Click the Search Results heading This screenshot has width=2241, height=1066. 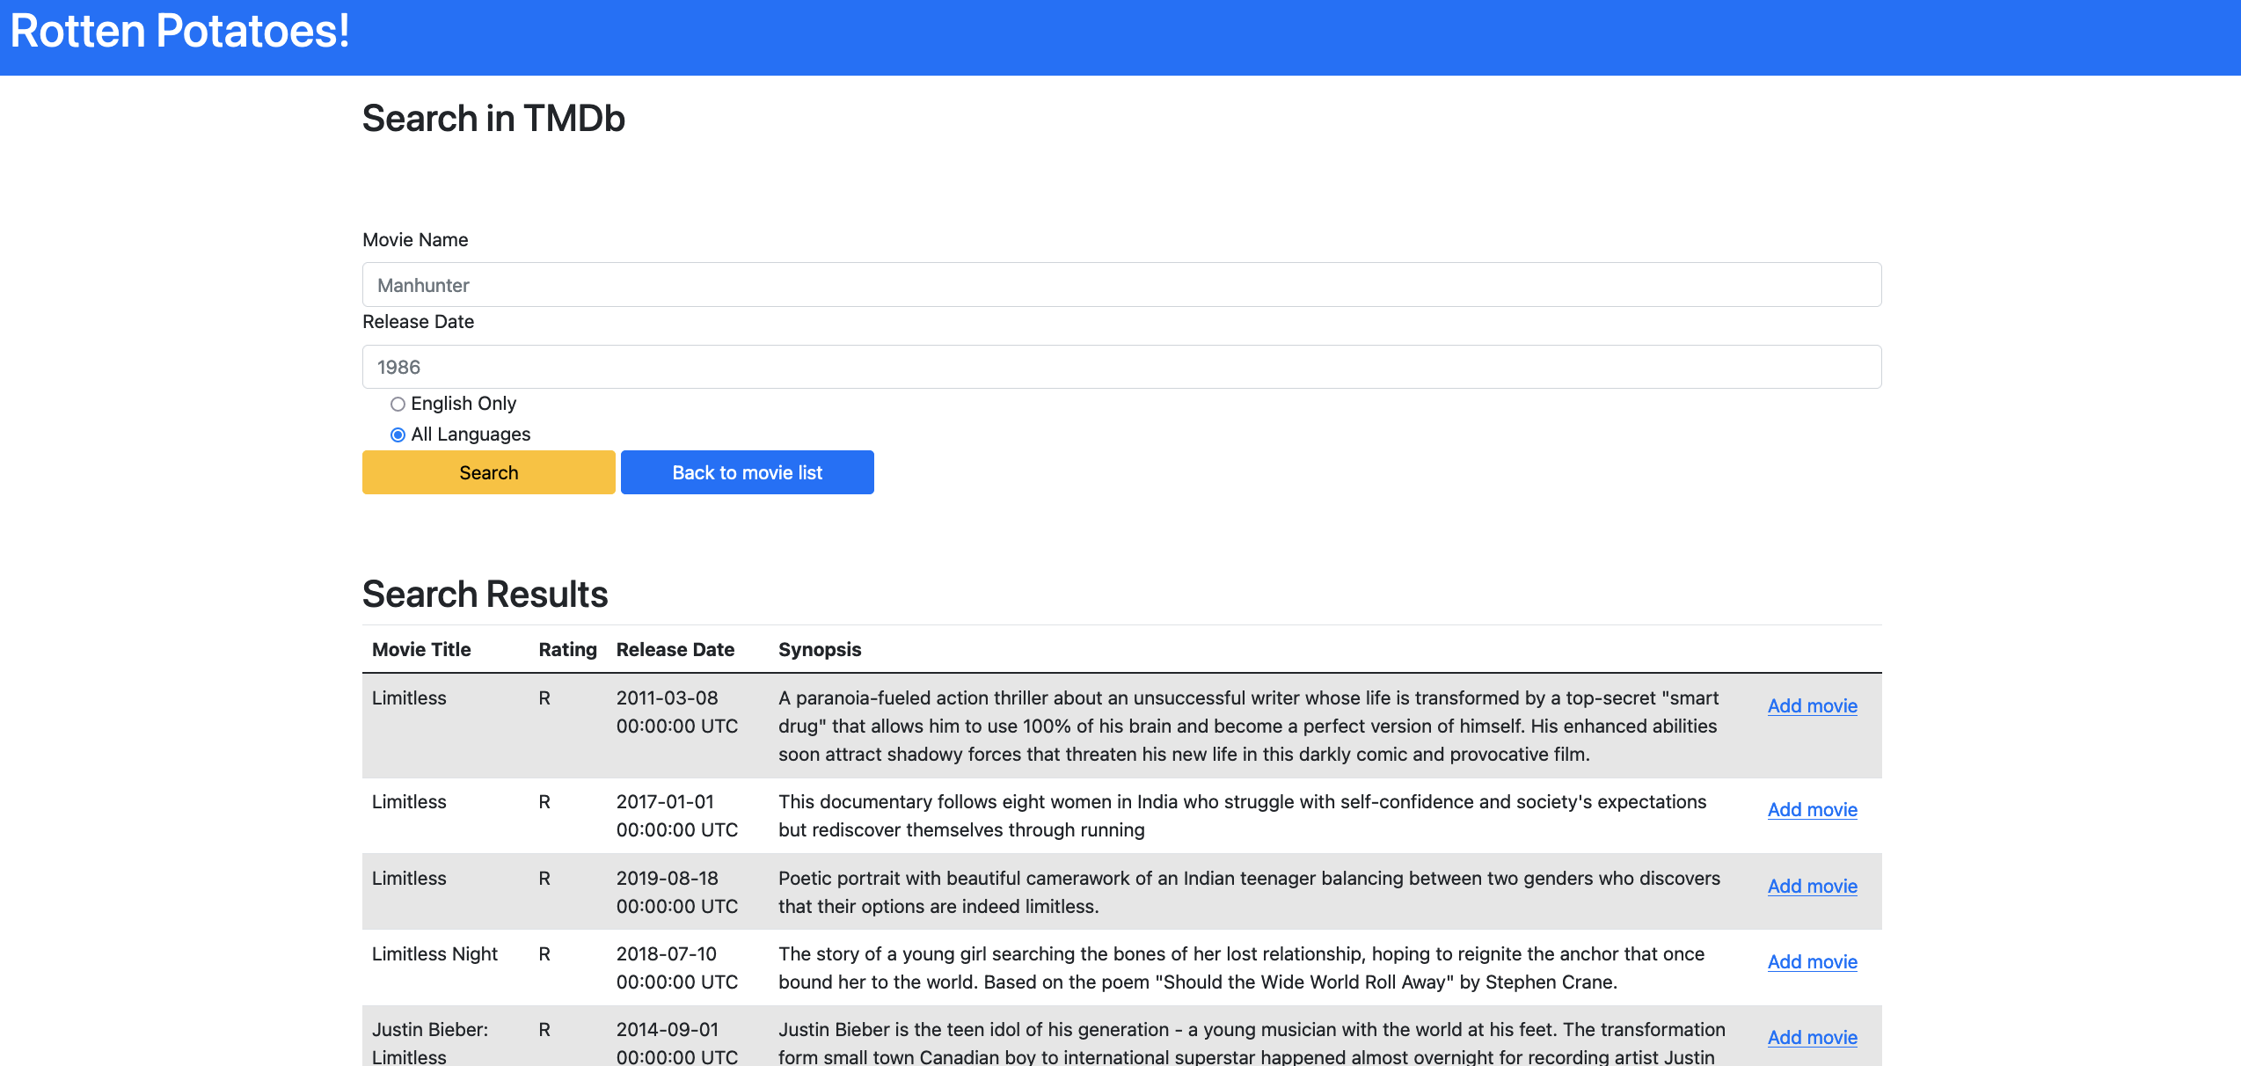pos(485,594)
